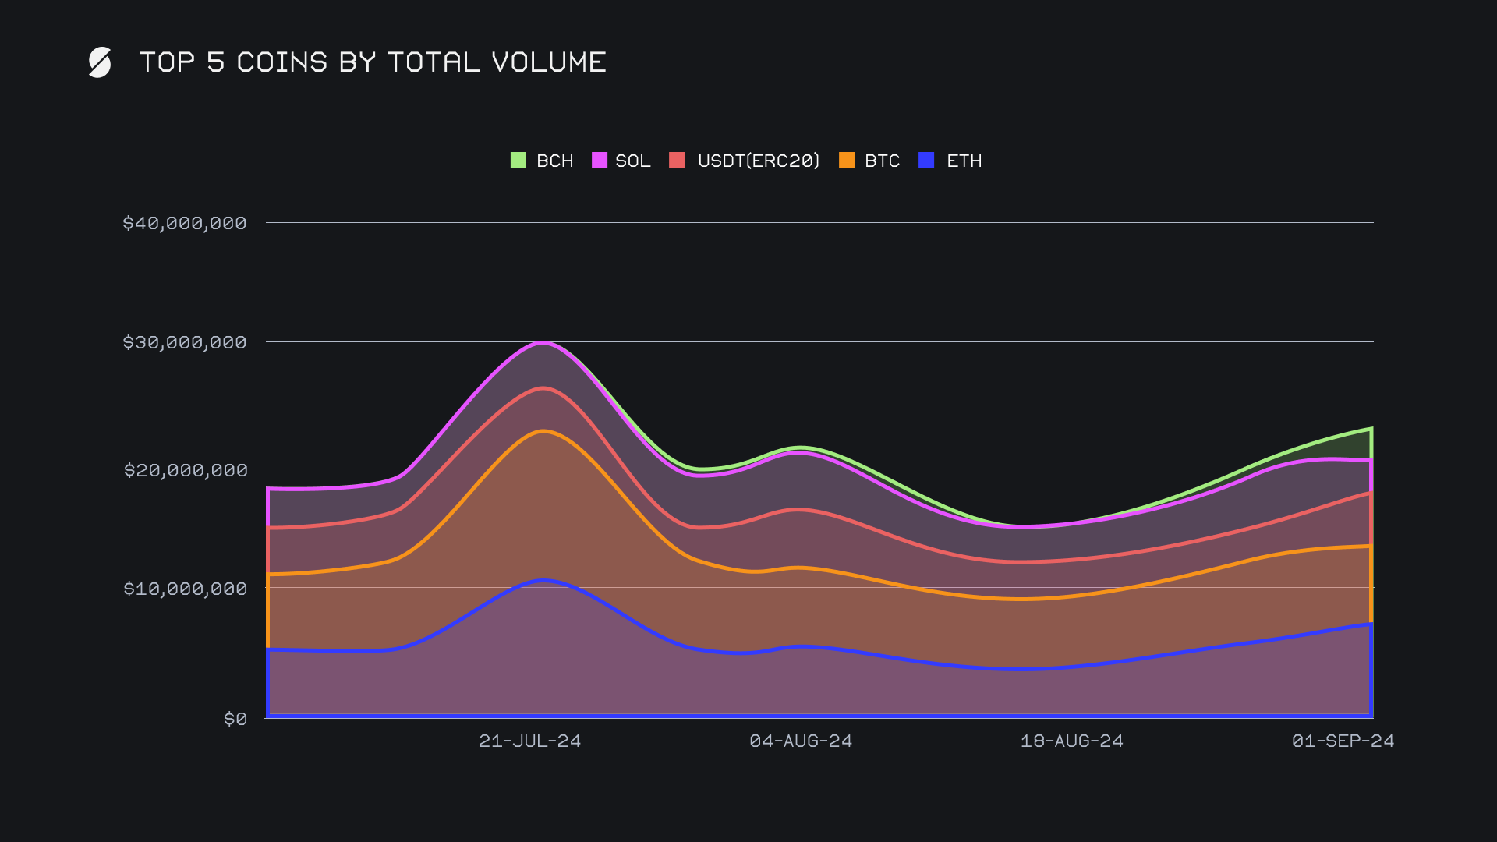
Task: Click the logo icon beside the title
Action: click(x=100, y=62)
